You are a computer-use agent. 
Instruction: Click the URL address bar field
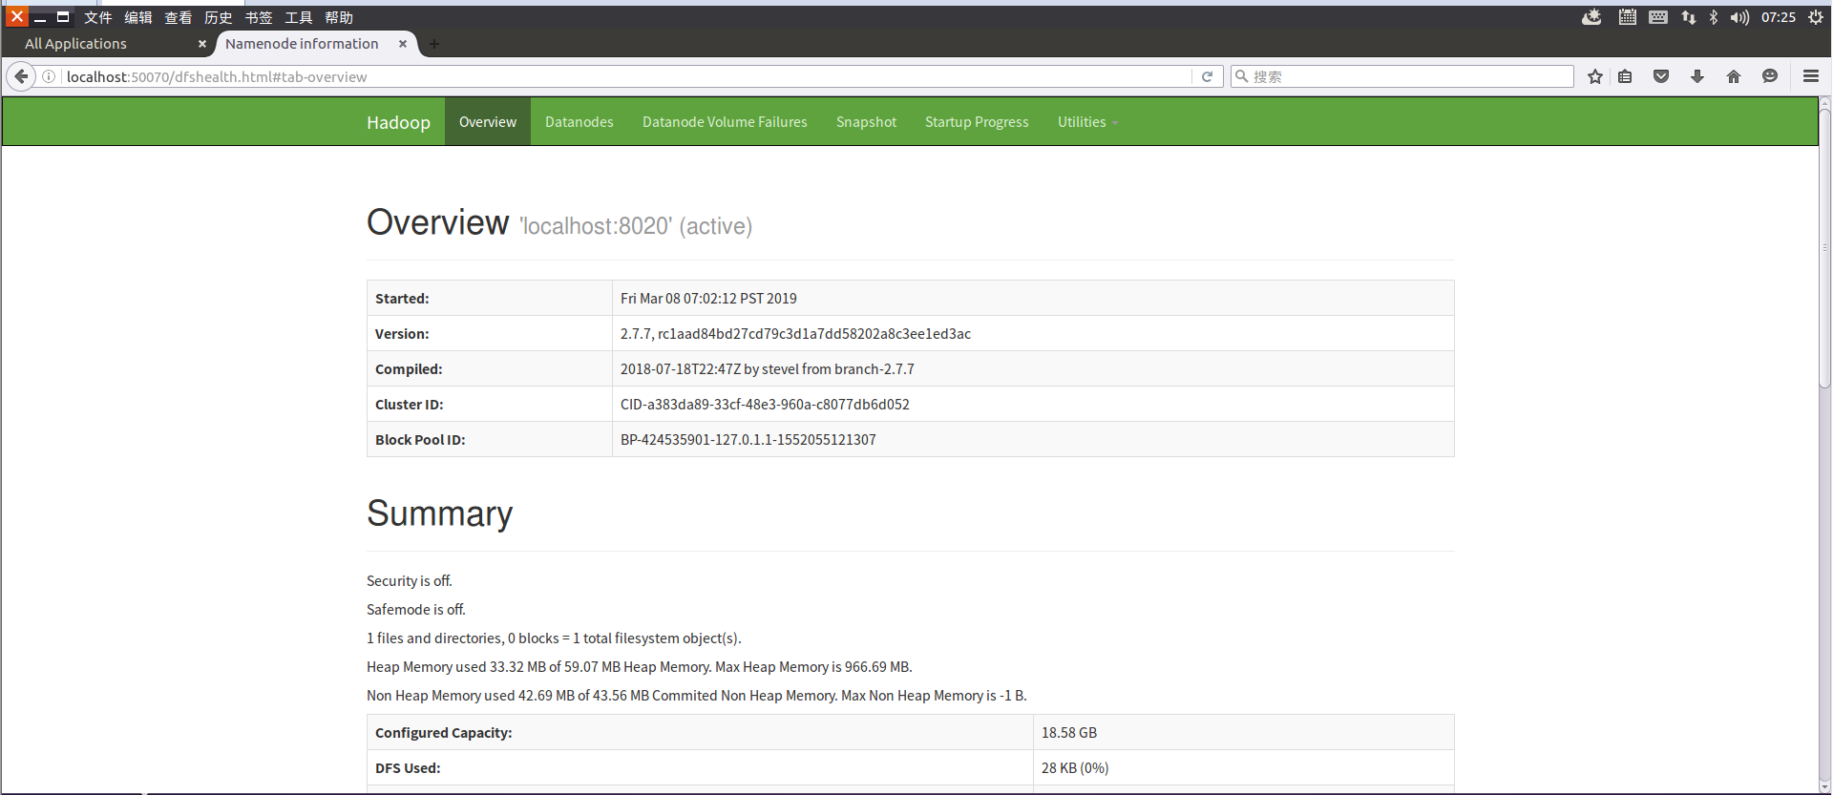click(625, 76)
